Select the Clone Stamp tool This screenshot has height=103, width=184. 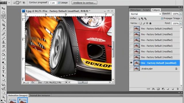pyautogui.click(x=3, y=42)
